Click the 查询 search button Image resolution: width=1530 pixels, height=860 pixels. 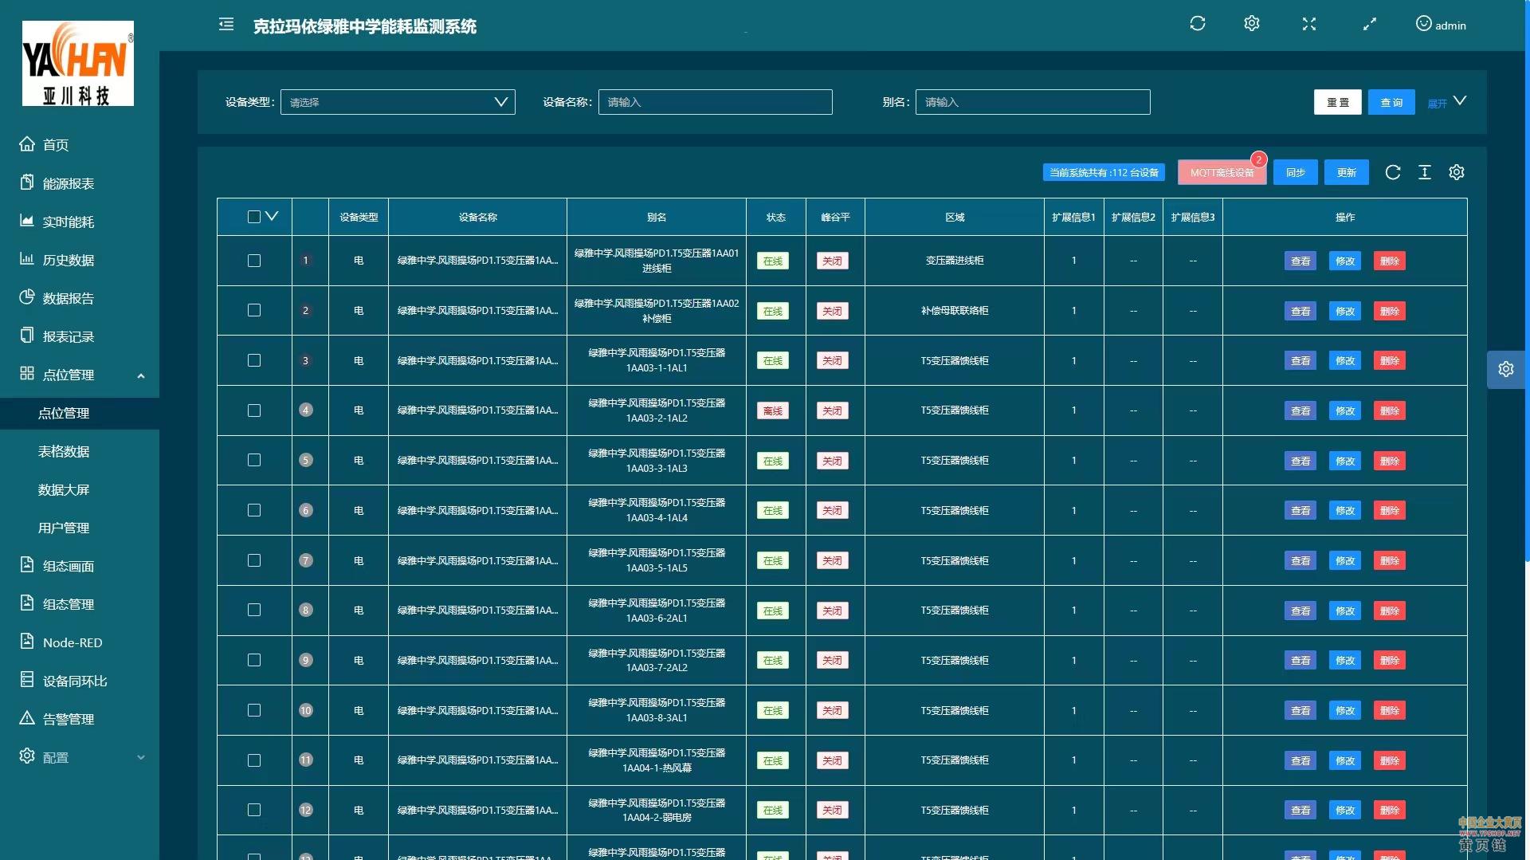(x=1391, y=102)
